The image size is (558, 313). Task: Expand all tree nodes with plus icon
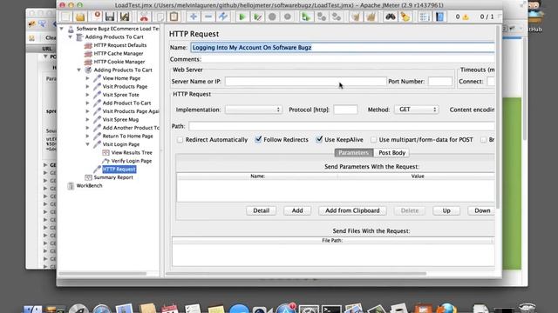(194, 17)
